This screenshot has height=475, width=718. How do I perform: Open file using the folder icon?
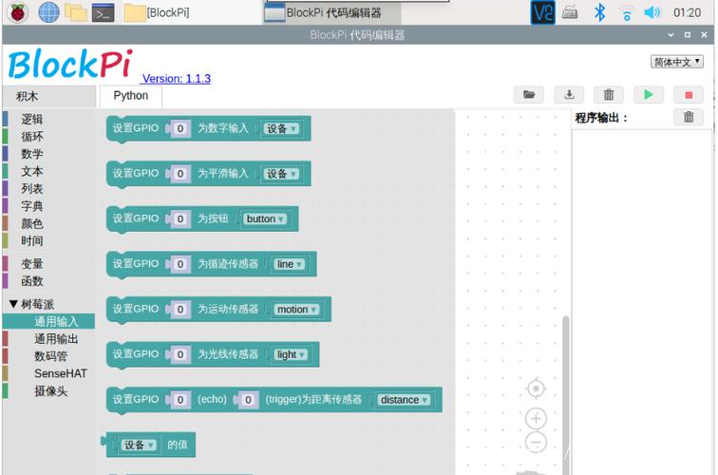click(529, 95)
